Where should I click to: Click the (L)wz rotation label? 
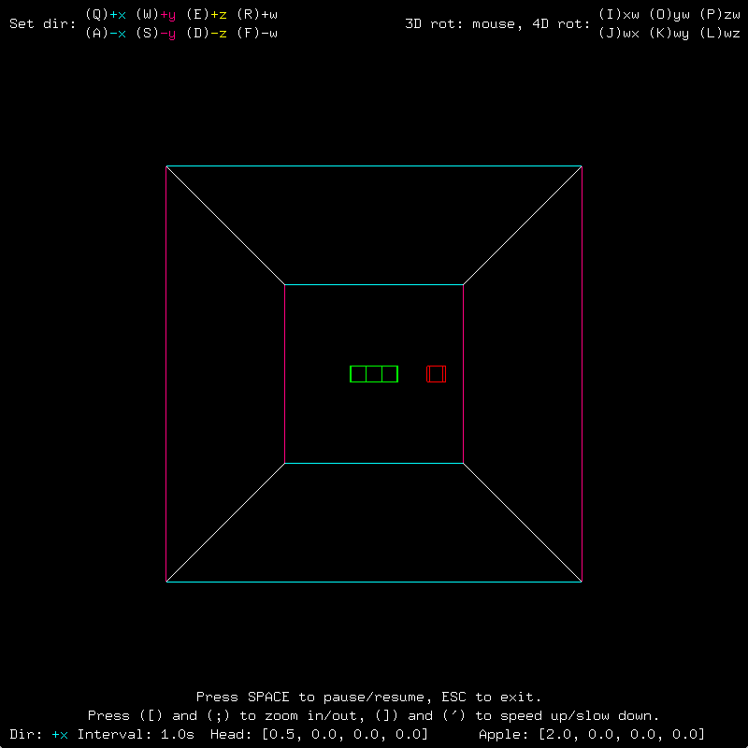click(x=720, y=33)
